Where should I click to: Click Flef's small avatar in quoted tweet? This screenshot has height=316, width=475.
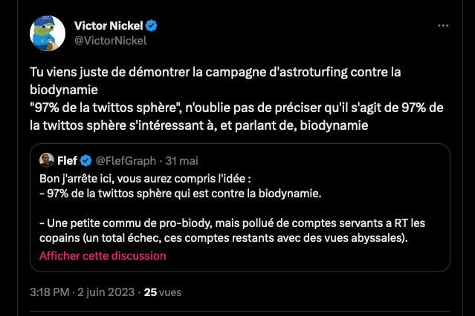click(x=45, y=160)
